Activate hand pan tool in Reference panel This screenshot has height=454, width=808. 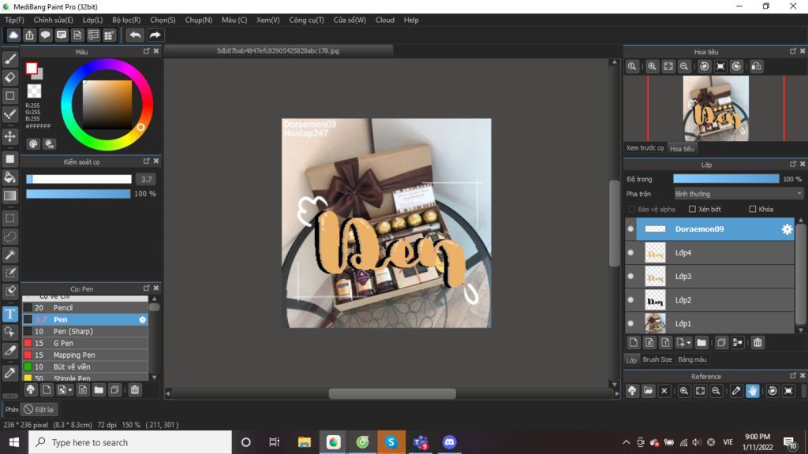pos(752,391)
